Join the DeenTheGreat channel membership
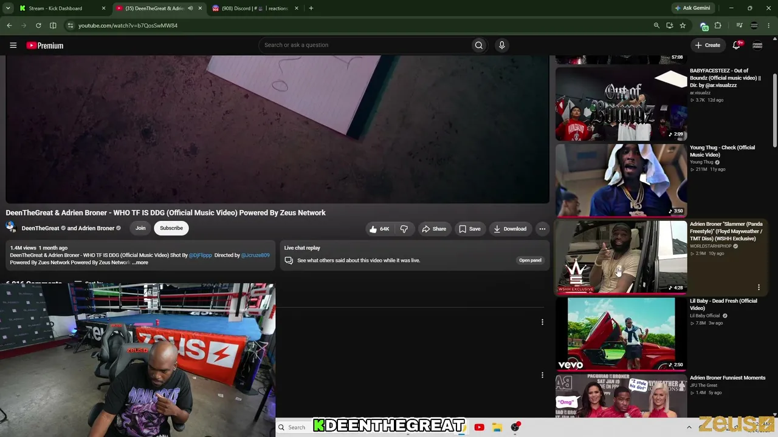Screen dimensions: 778x437 (x=140, y=228)
